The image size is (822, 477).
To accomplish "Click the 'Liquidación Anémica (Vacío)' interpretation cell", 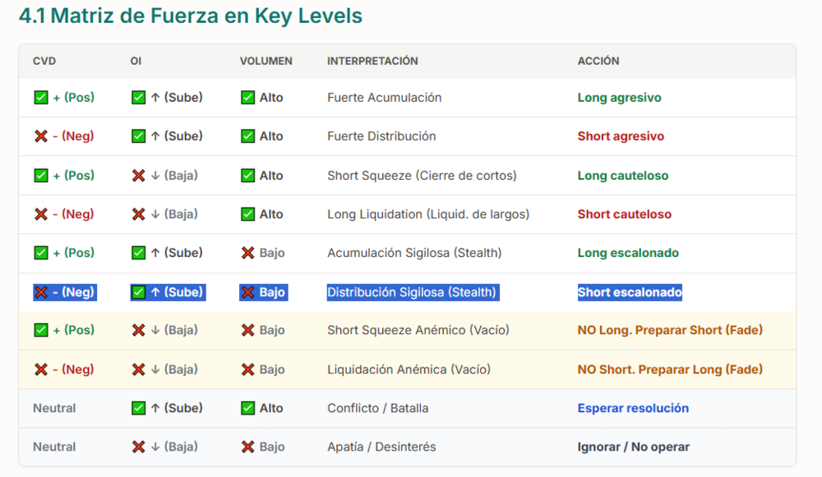I will tap(409, 369).
